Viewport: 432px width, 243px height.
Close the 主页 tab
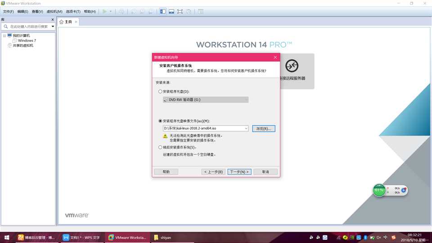pyautogui.click(x=76, y=22)
